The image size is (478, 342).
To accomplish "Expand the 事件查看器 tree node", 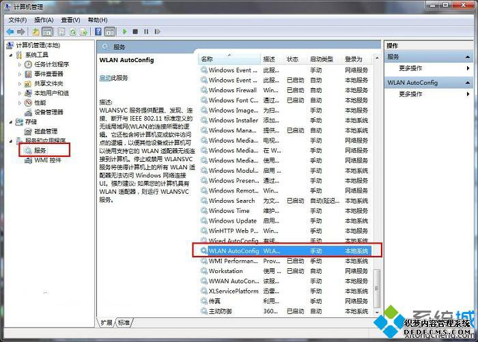I will pos(20,74).
